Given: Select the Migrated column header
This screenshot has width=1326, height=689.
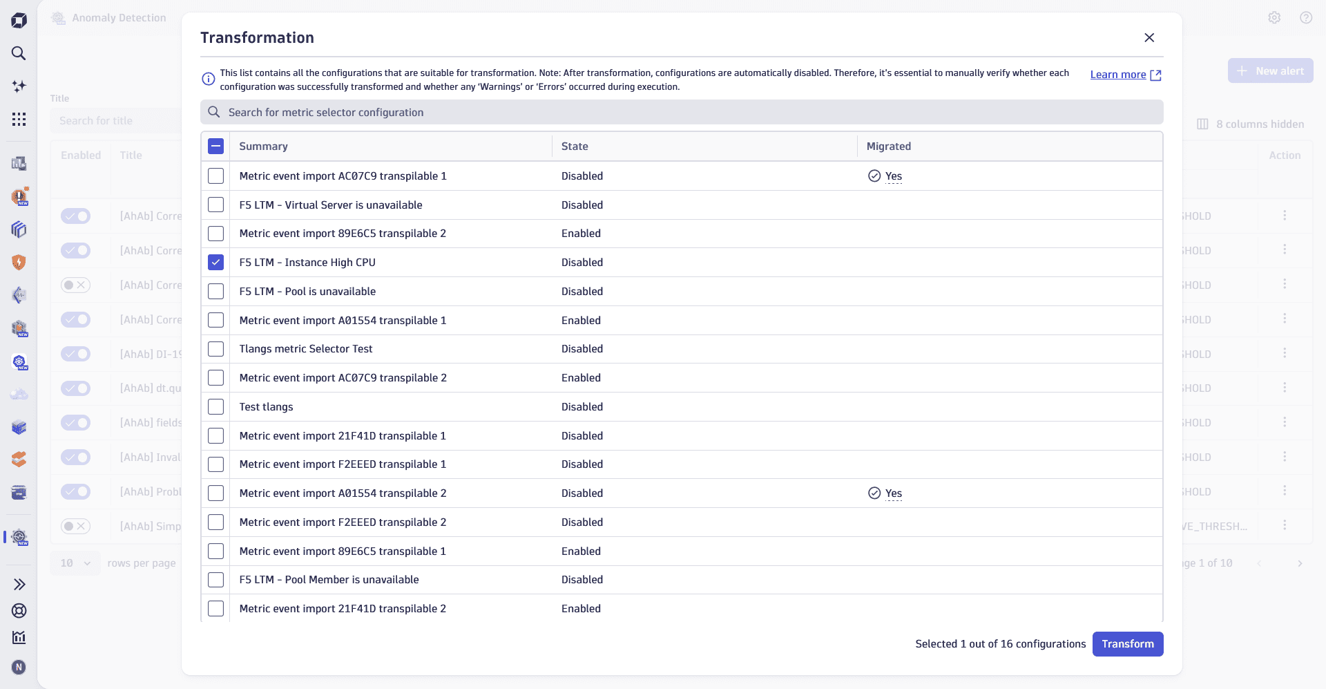Looking at the screenshot, I should (889, 146).
